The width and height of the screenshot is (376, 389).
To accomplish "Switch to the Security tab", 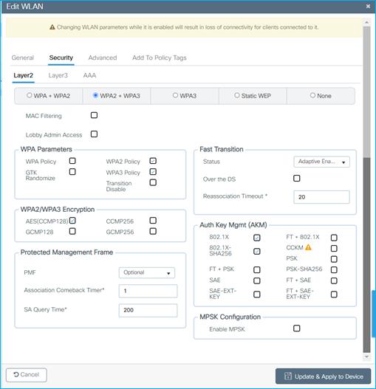I will tap(61, 58).
